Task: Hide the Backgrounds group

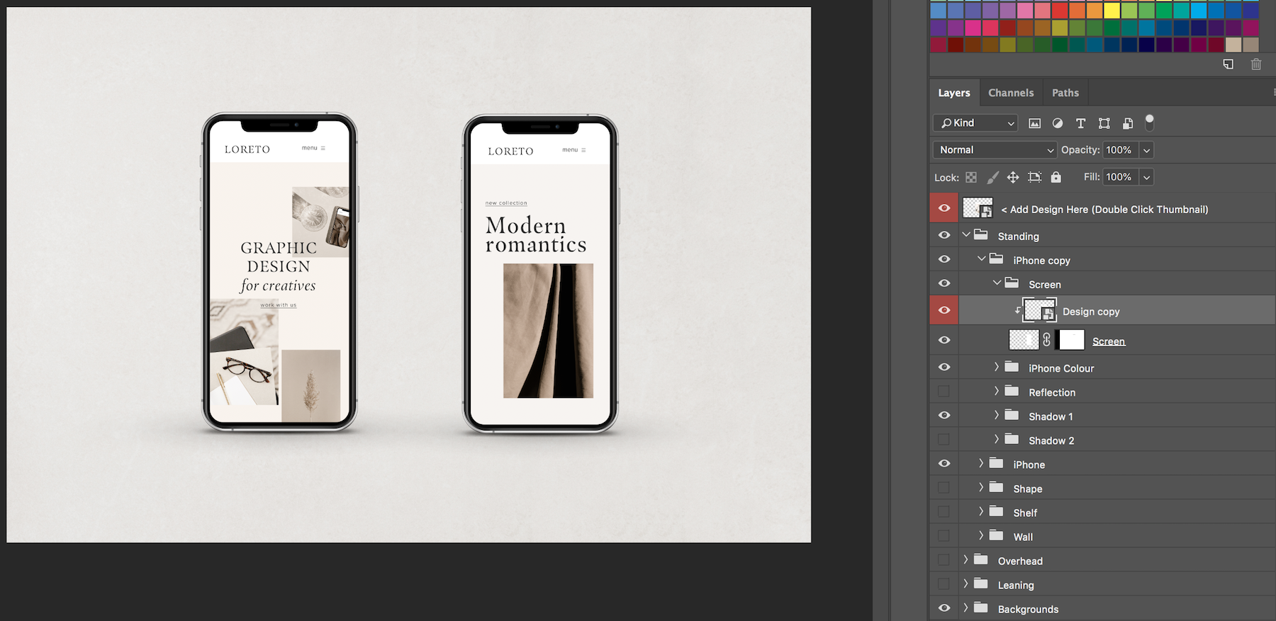Action: [x=944, y=608]
